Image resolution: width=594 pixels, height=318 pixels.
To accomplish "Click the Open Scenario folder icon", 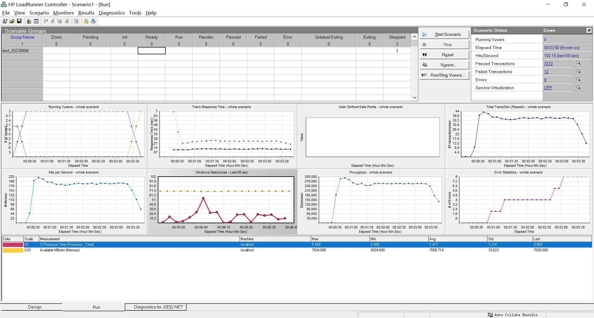I will (x=12, y=21).
